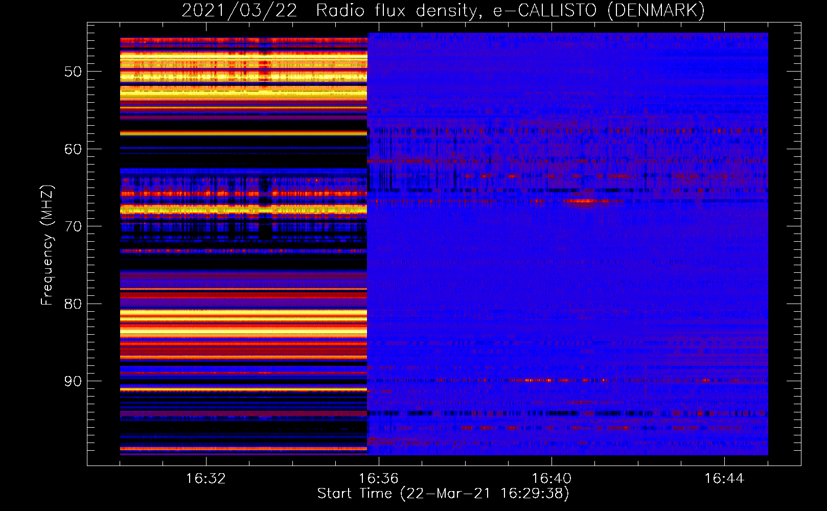The height and width of the screenshot is (511, 827).
Task: Click the 60 frequency tick label
Action: click(x=73, y=149)
